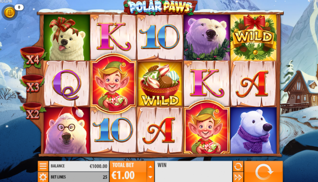Toggle the fast-forward turbo spin icon
Image resolution: width=318 pixels, height=182 pixels.
pyautogui.click(x=238, y=177)
